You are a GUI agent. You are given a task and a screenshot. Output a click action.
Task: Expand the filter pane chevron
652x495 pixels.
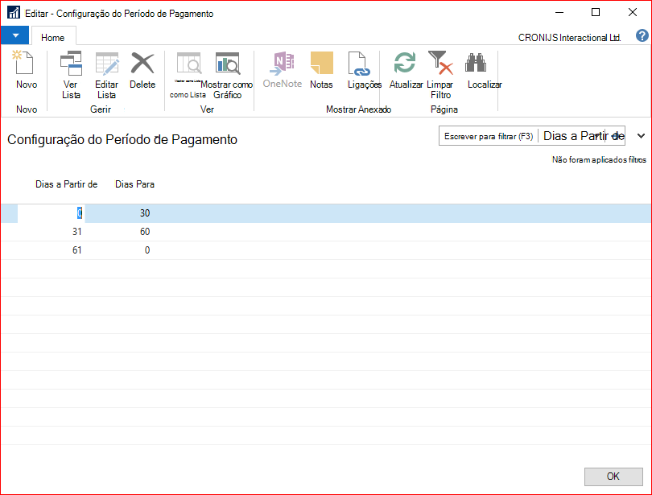tap(641, 136)
